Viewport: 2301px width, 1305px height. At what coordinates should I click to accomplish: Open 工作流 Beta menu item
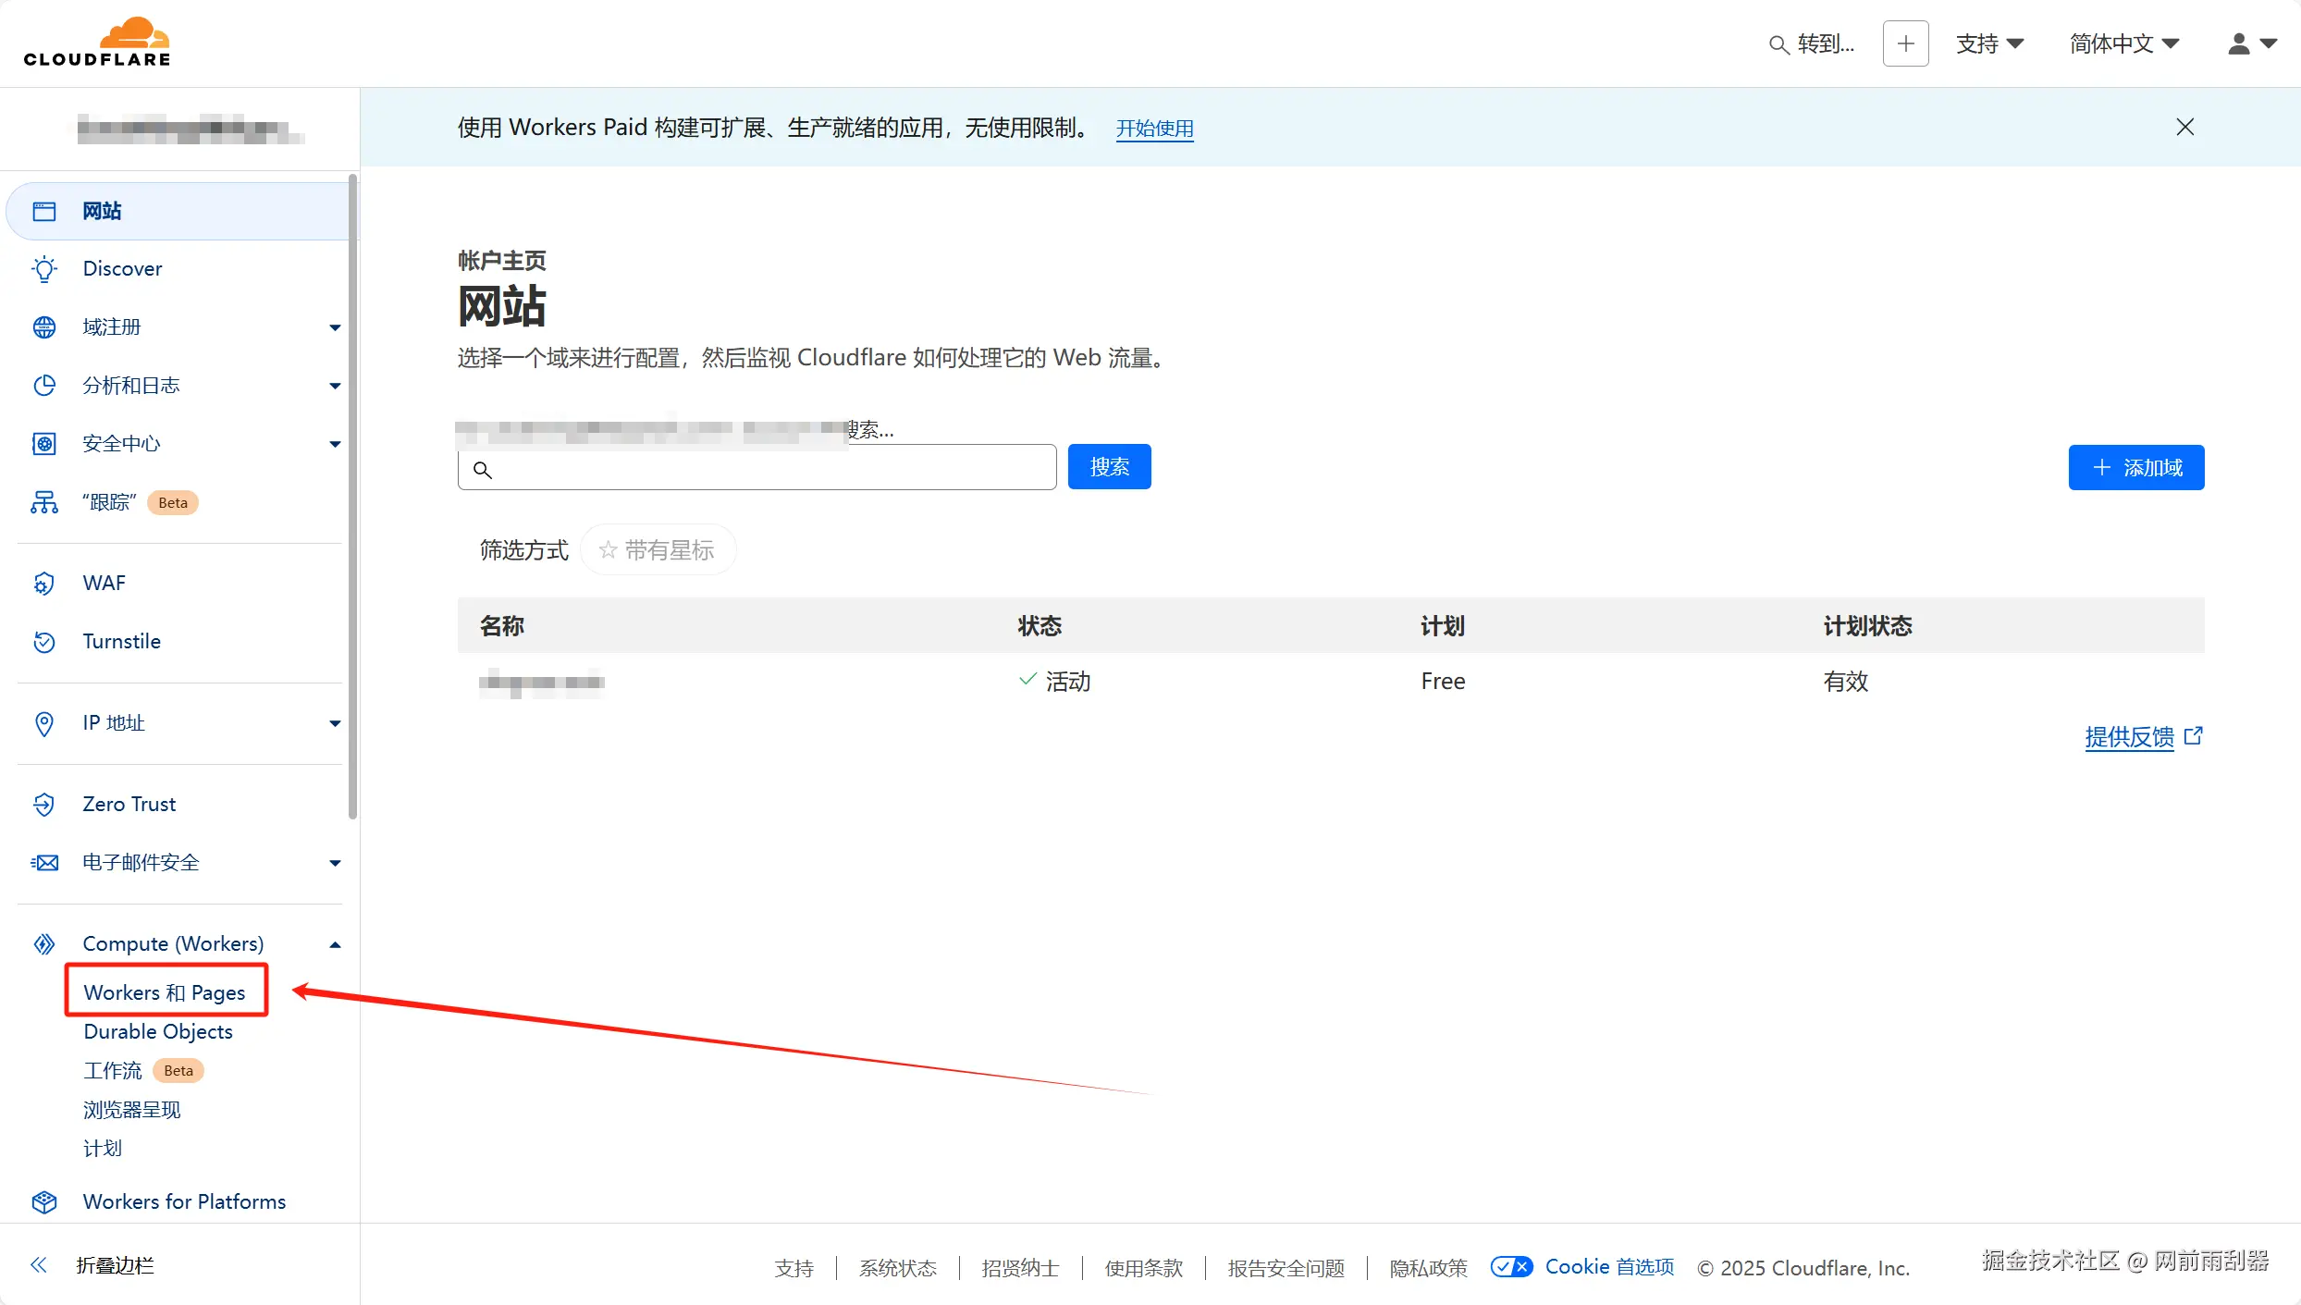point(143,1070)
